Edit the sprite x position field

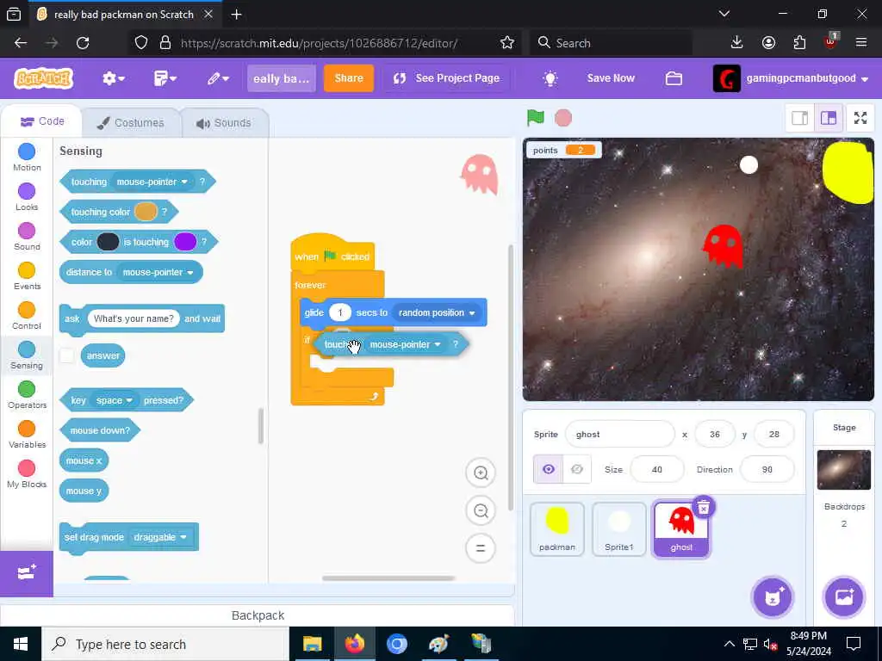pos(714,434)
